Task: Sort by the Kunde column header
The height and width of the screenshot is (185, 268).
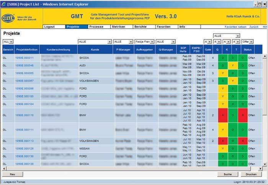Action: 95,49
